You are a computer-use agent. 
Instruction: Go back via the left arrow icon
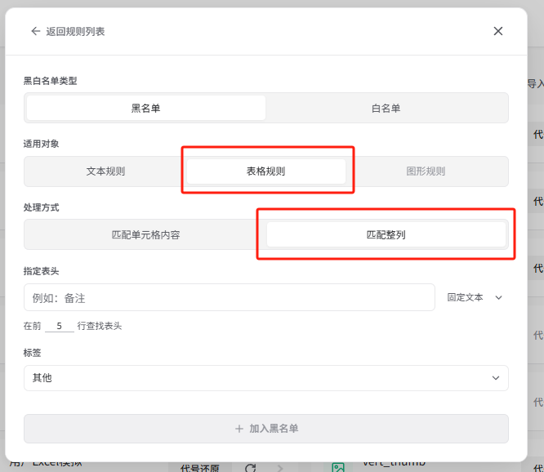point(35,32)
